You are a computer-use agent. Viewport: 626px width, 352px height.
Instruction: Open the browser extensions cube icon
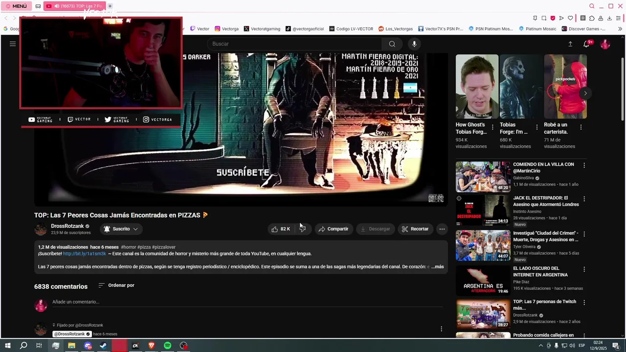pyautogui.click(x=592, y=18)
